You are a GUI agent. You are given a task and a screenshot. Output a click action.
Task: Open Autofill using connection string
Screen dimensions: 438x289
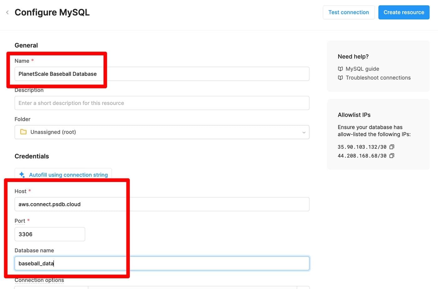[68, 175]
